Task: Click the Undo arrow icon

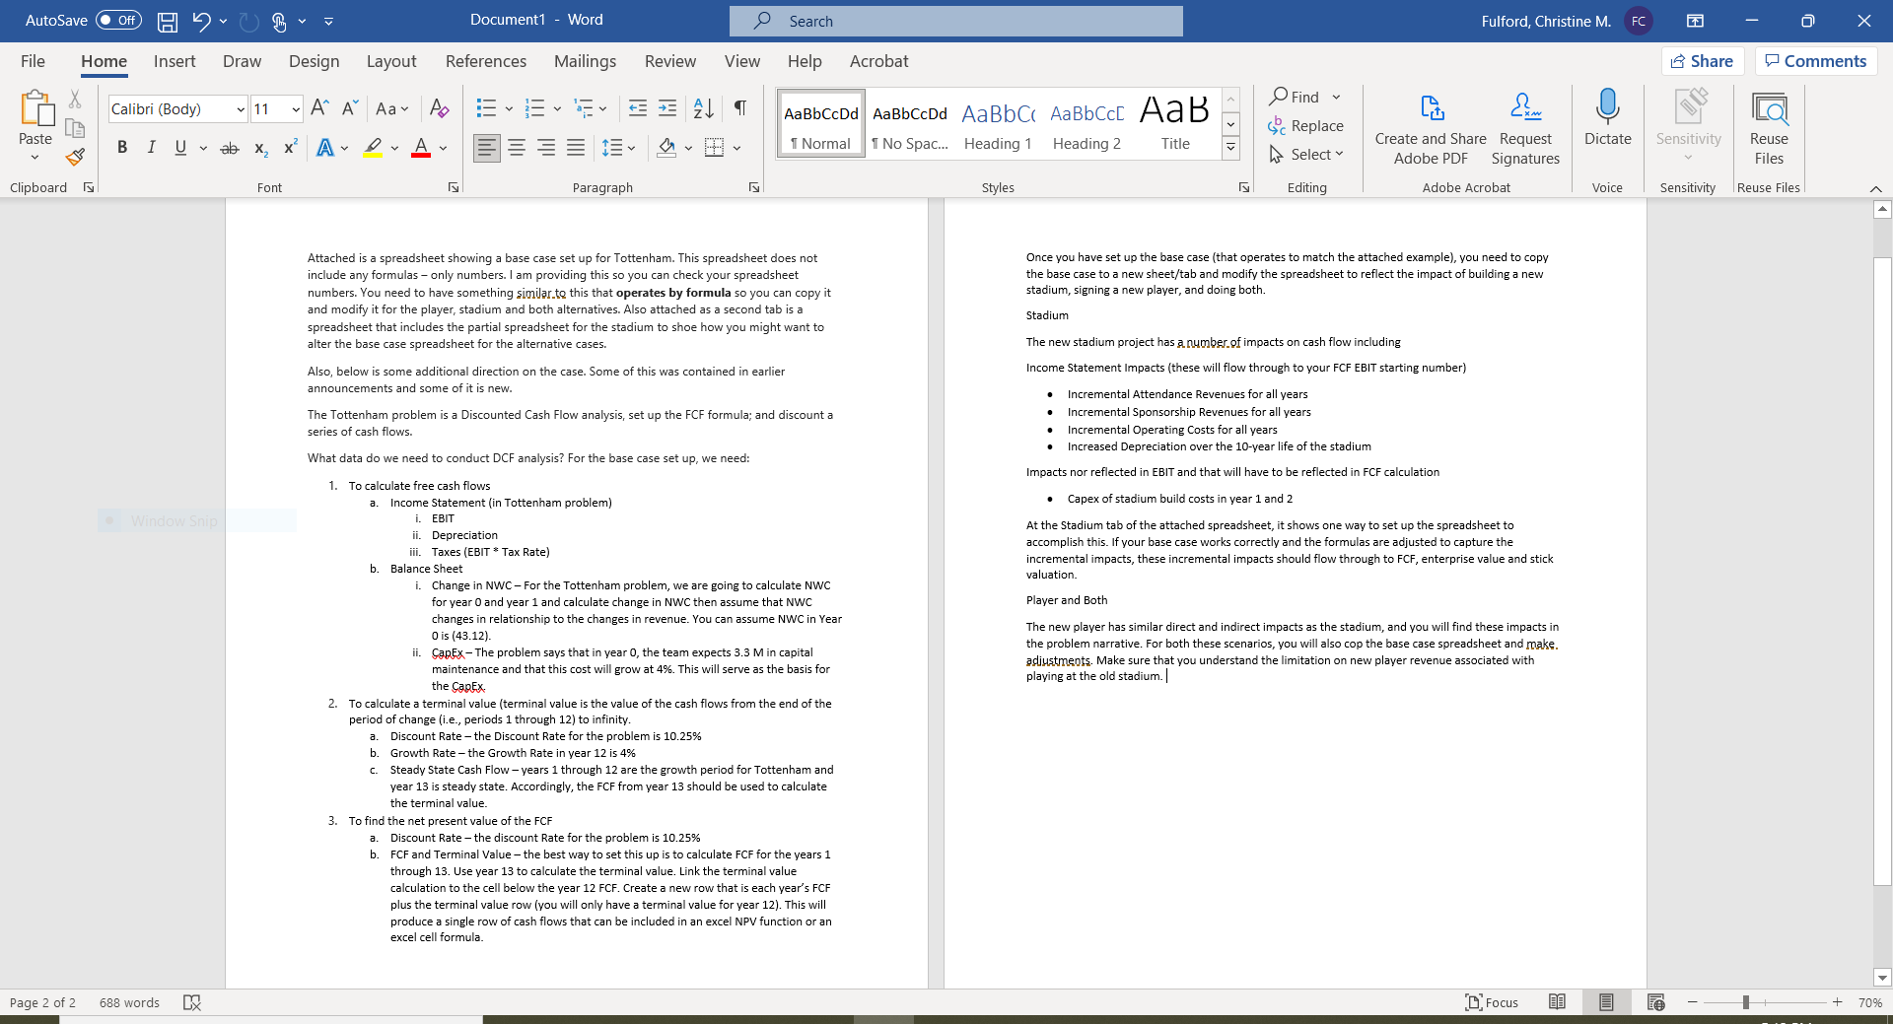Action: point(201,21)
